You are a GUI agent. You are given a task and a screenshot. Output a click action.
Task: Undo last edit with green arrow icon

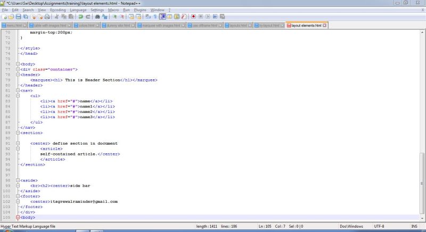tap(81, 17)
